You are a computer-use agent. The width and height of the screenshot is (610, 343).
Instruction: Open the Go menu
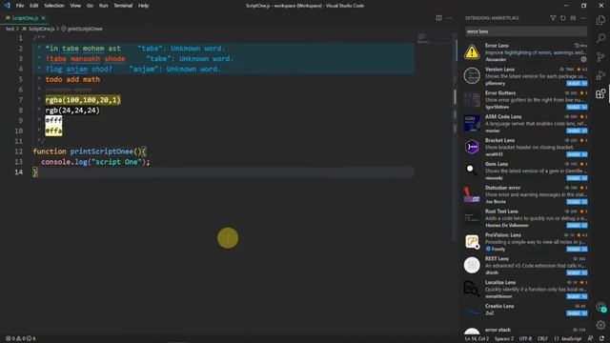point(90,6)
